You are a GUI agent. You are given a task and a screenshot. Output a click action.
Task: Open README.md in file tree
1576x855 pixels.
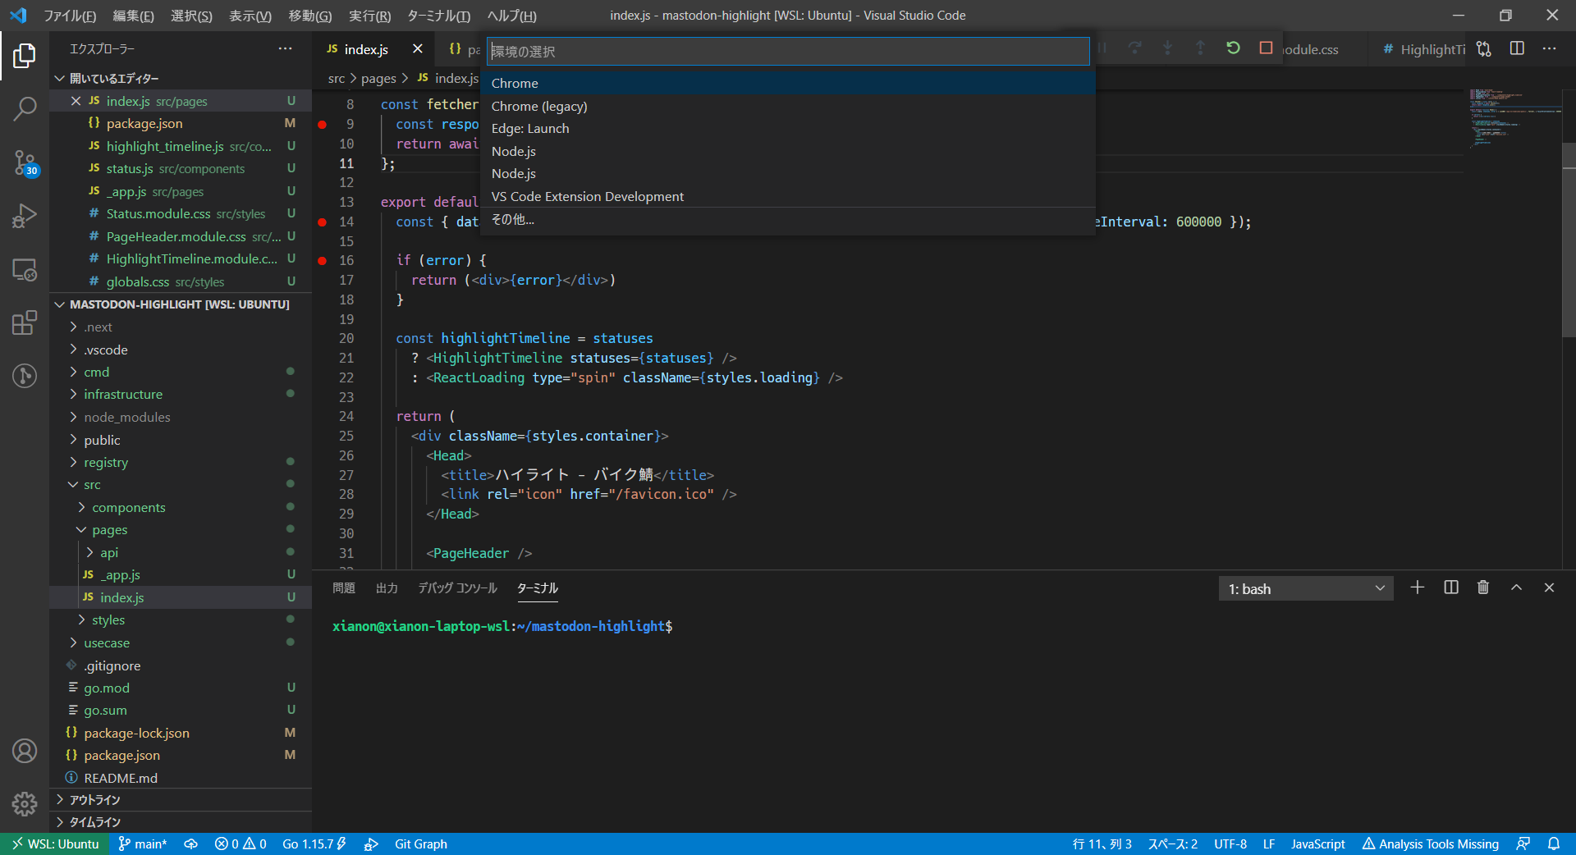point(181,778)
